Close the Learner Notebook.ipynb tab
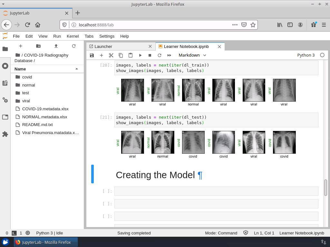This screenshot has width=330, height=247. pyautogui.click(x=219, y=47)
